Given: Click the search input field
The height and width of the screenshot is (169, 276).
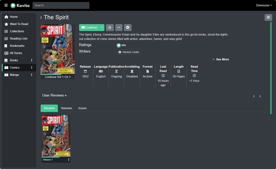Looking at the screenshot, I should point(61,5).
